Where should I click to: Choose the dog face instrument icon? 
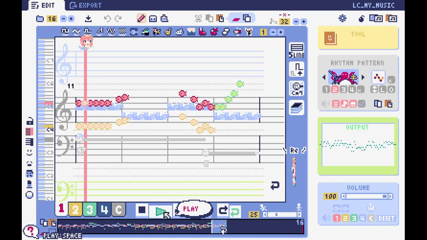point(249,32)
